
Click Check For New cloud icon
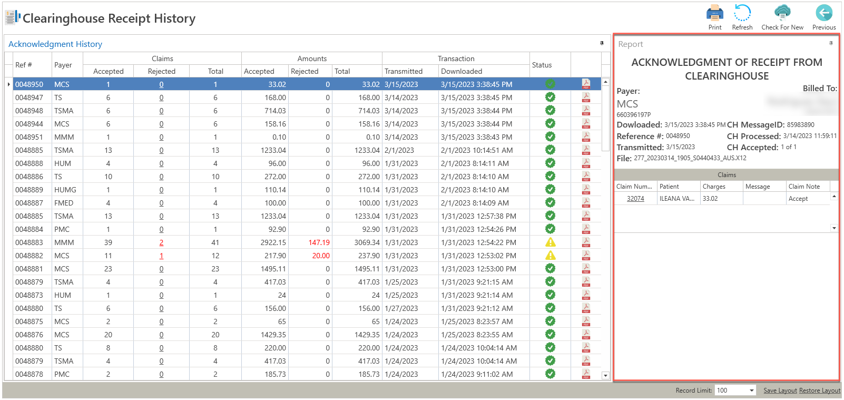tap(782, 13)
